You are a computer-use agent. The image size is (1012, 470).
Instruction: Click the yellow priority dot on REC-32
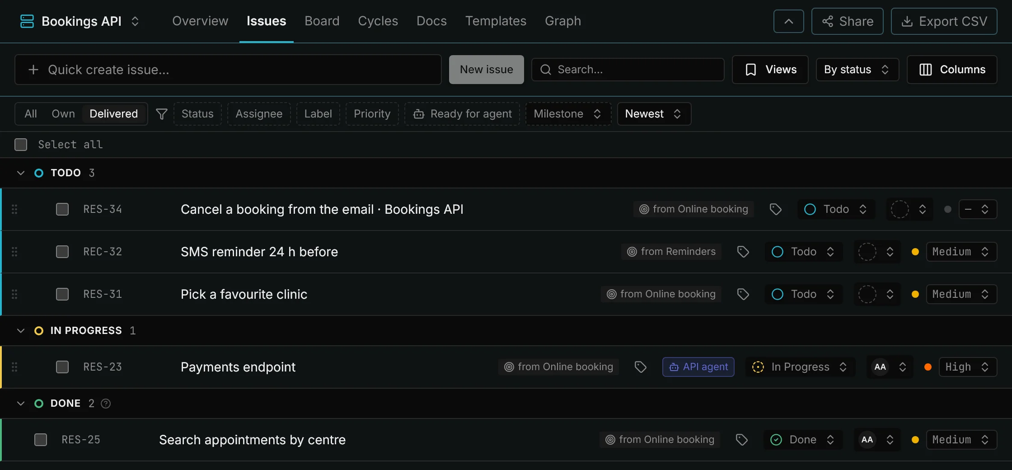click(915, 252)
